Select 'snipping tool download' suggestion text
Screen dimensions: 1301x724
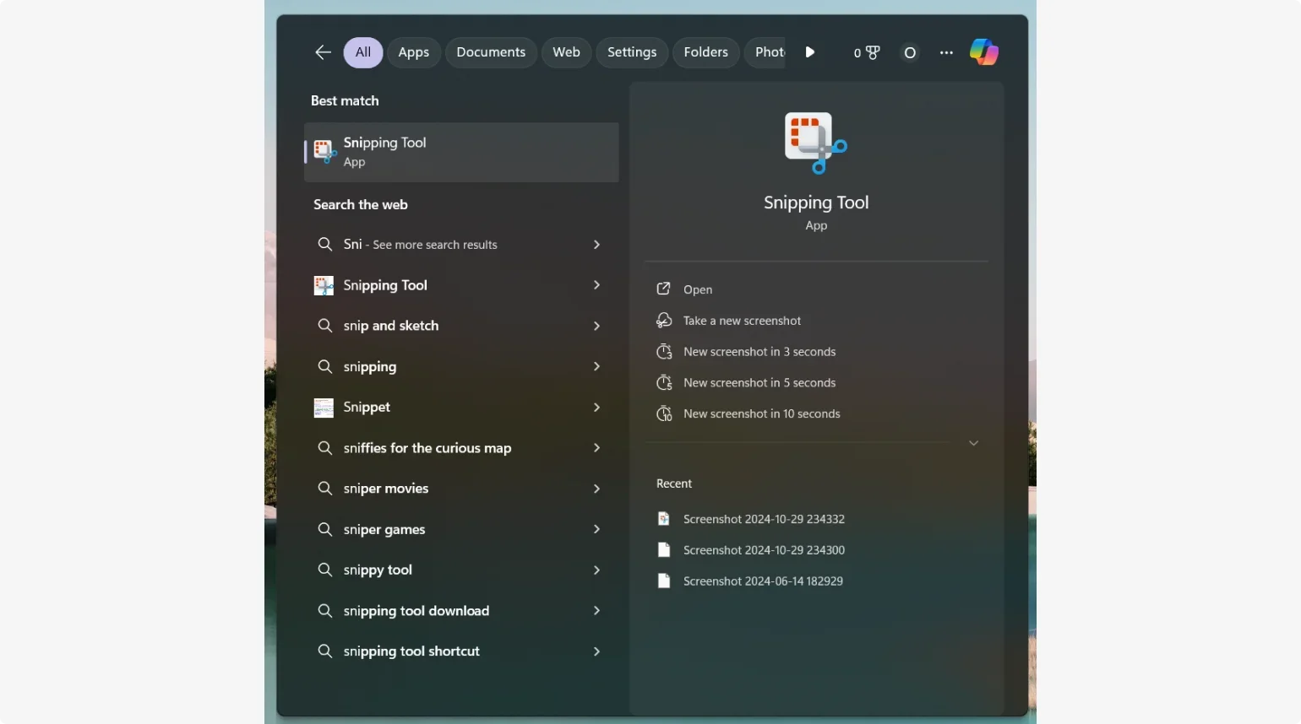point(416,611)
